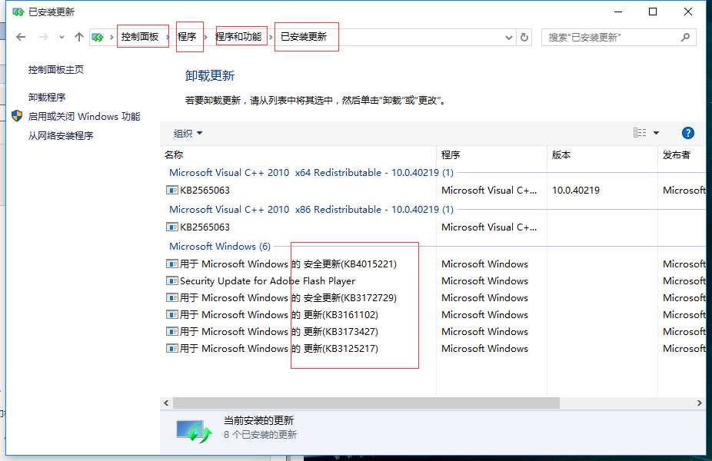
Task: Click the magnifier search icon
Action: click(685, 37)
